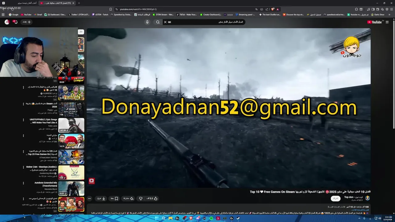Open the Totto Land channel name
The image size is (395, 222).
click(53, 126)
